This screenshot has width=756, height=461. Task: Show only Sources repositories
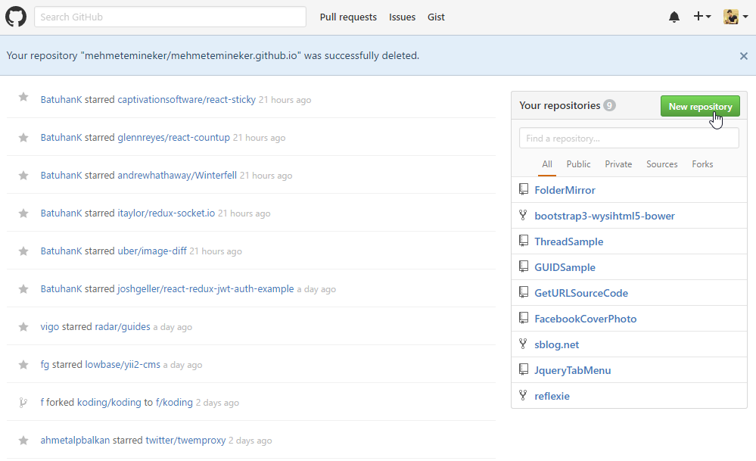click(x=661, y=164)
